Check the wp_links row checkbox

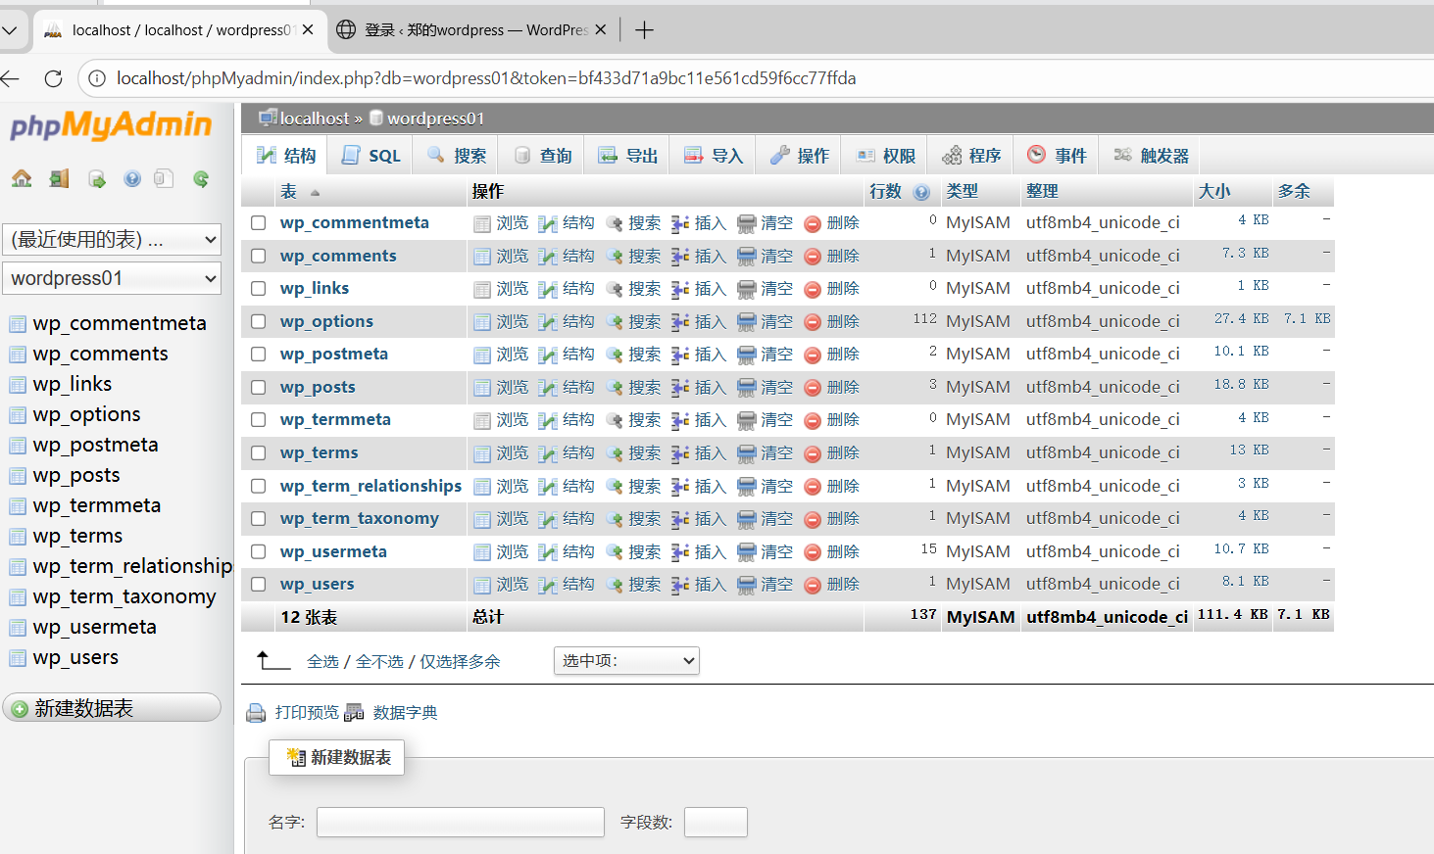[259, 289]
